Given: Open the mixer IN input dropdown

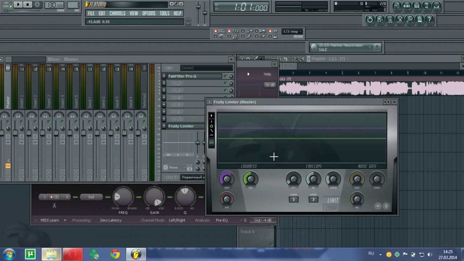Looking at the screenshot, I should pos(207,68).
